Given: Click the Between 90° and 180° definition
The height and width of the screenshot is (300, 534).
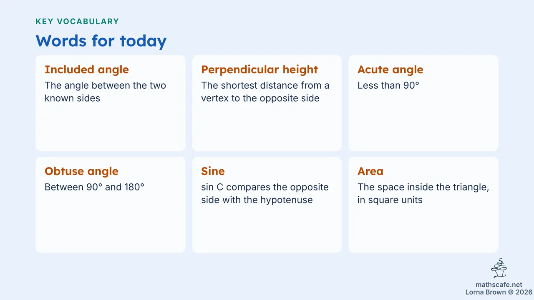Looking at the screenshot, I should coord(94,187).
